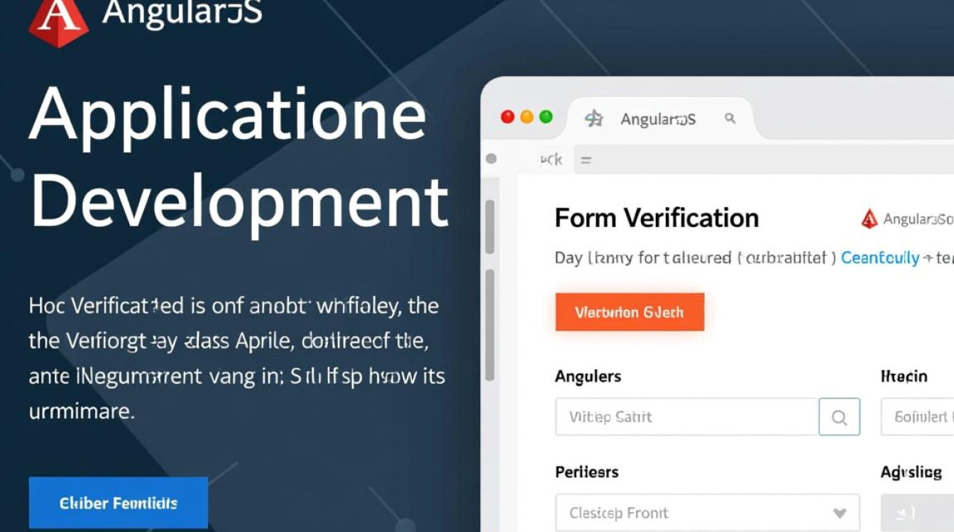
Task: Click the search icon beside the Angulers field
Action: tap(840, 417)
